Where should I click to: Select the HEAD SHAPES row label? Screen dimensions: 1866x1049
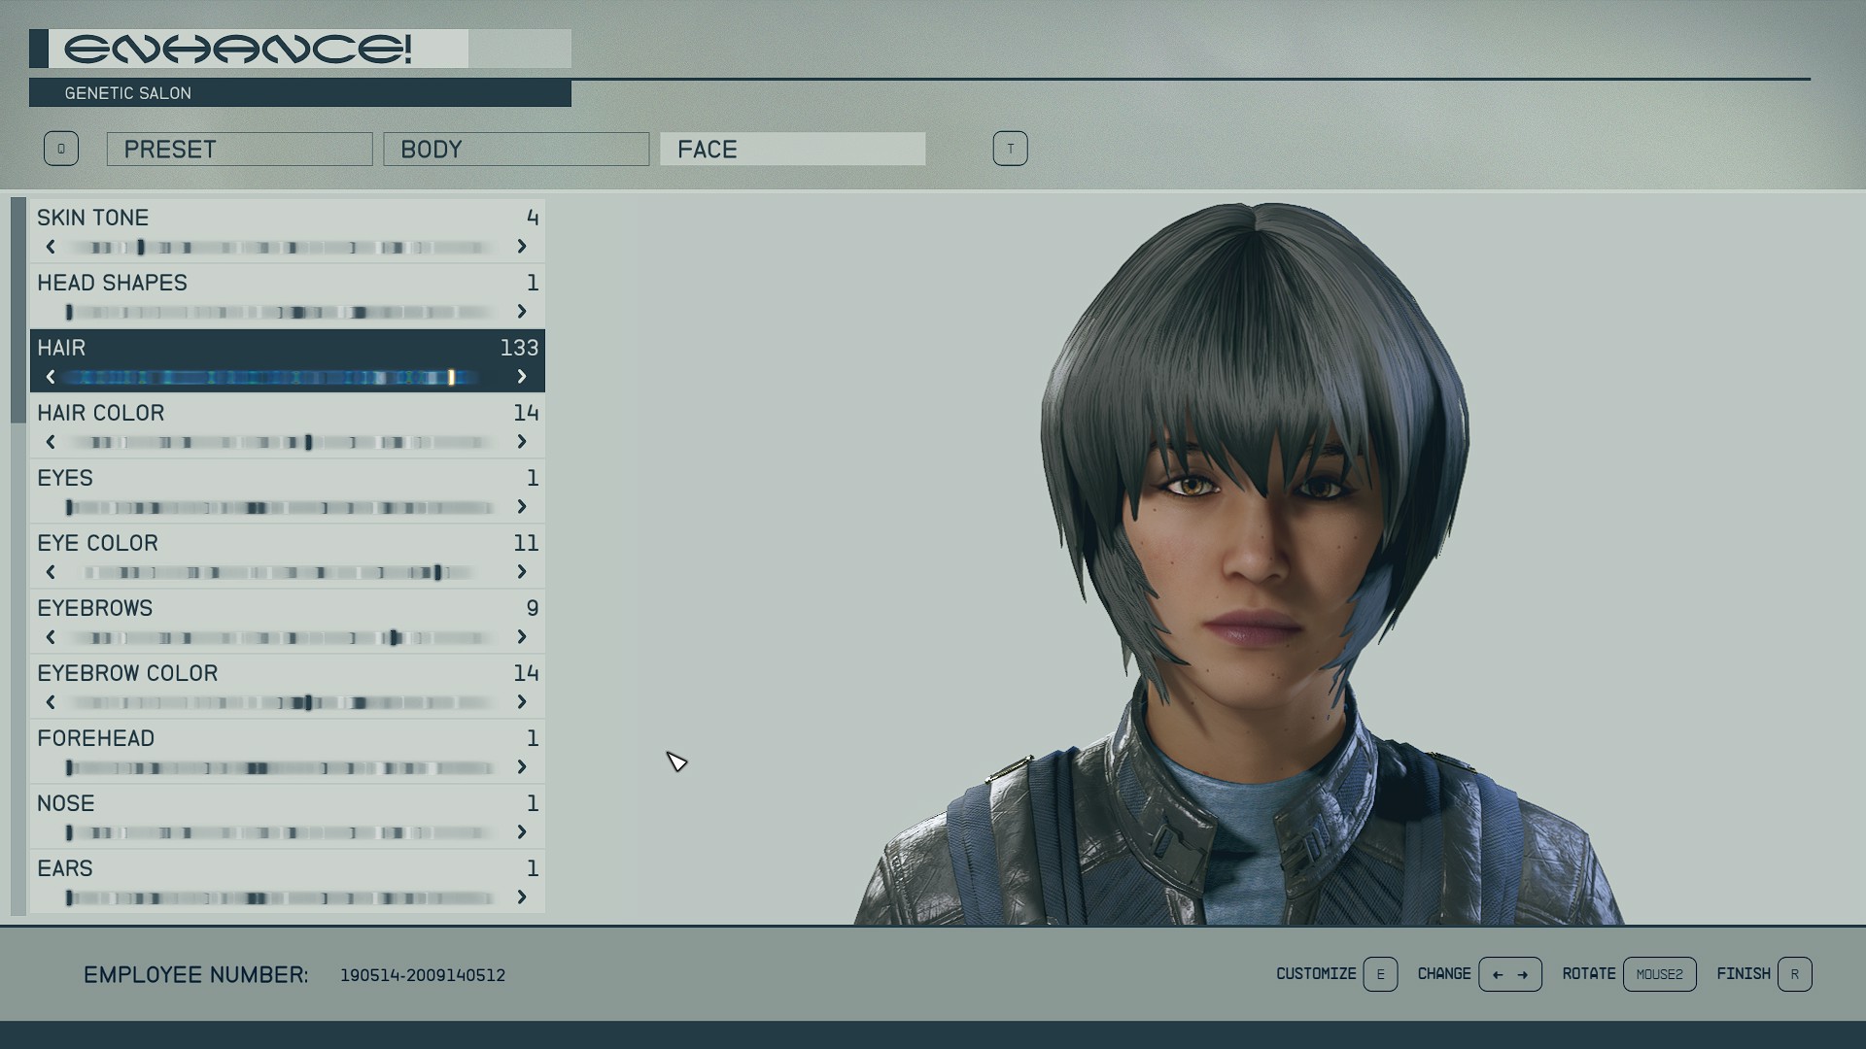112,283
